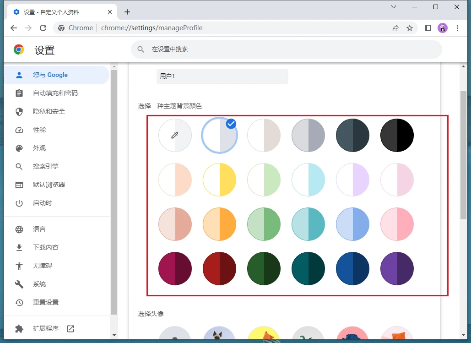
Task: Click the 用户1 profile name field
Action: tap(222, 76)
